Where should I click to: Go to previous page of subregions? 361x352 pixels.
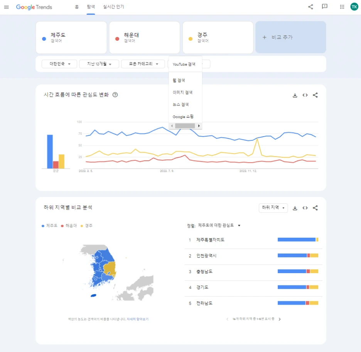pos(228,319)
